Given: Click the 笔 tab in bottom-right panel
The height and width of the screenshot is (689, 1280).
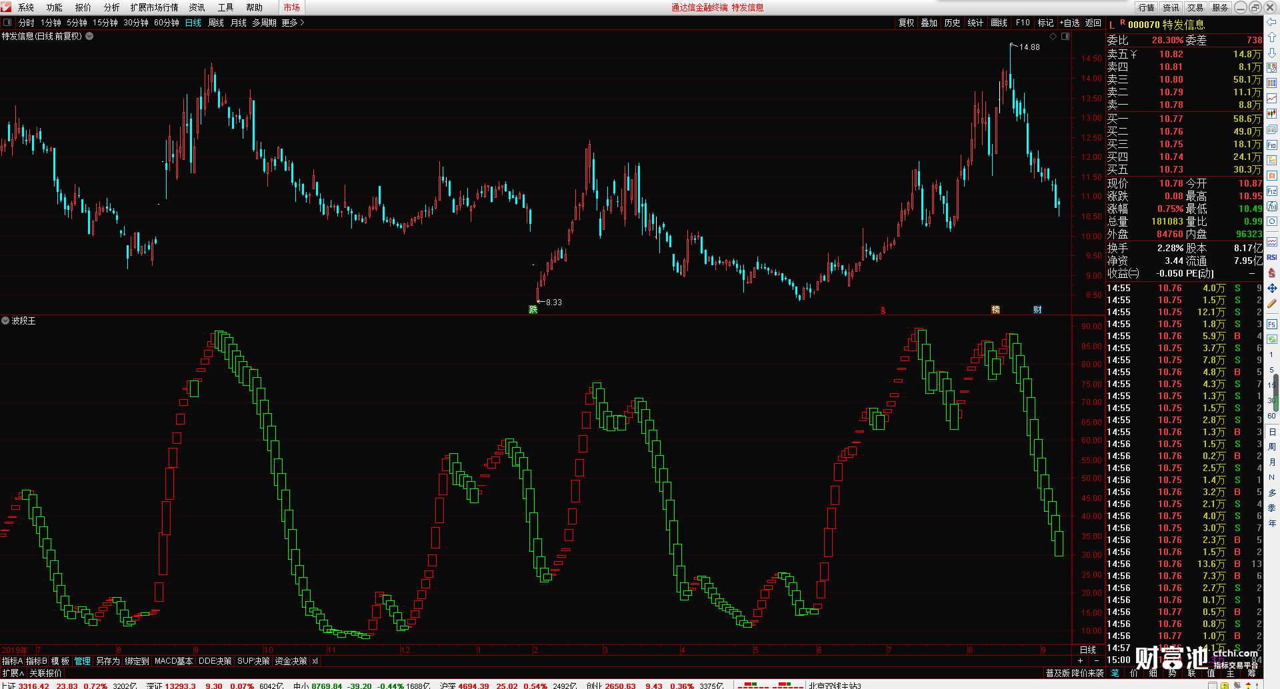Looking at the screenshot, I should (1115, 673).
